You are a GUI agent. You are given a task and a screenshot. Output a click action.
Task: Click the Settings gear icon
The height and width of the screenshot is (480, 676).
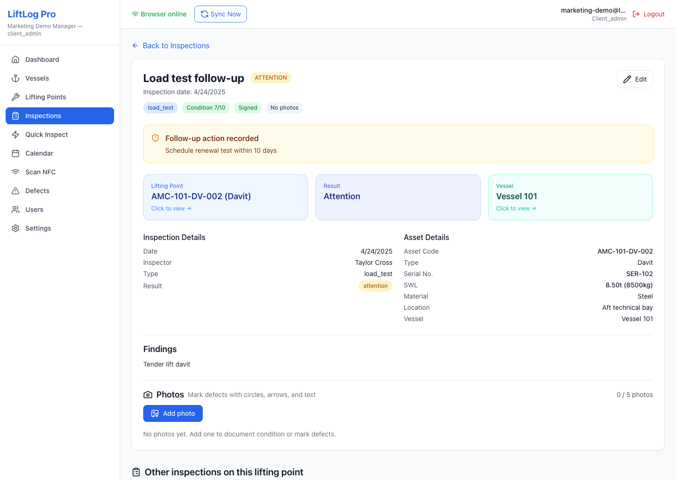point(15,228)
